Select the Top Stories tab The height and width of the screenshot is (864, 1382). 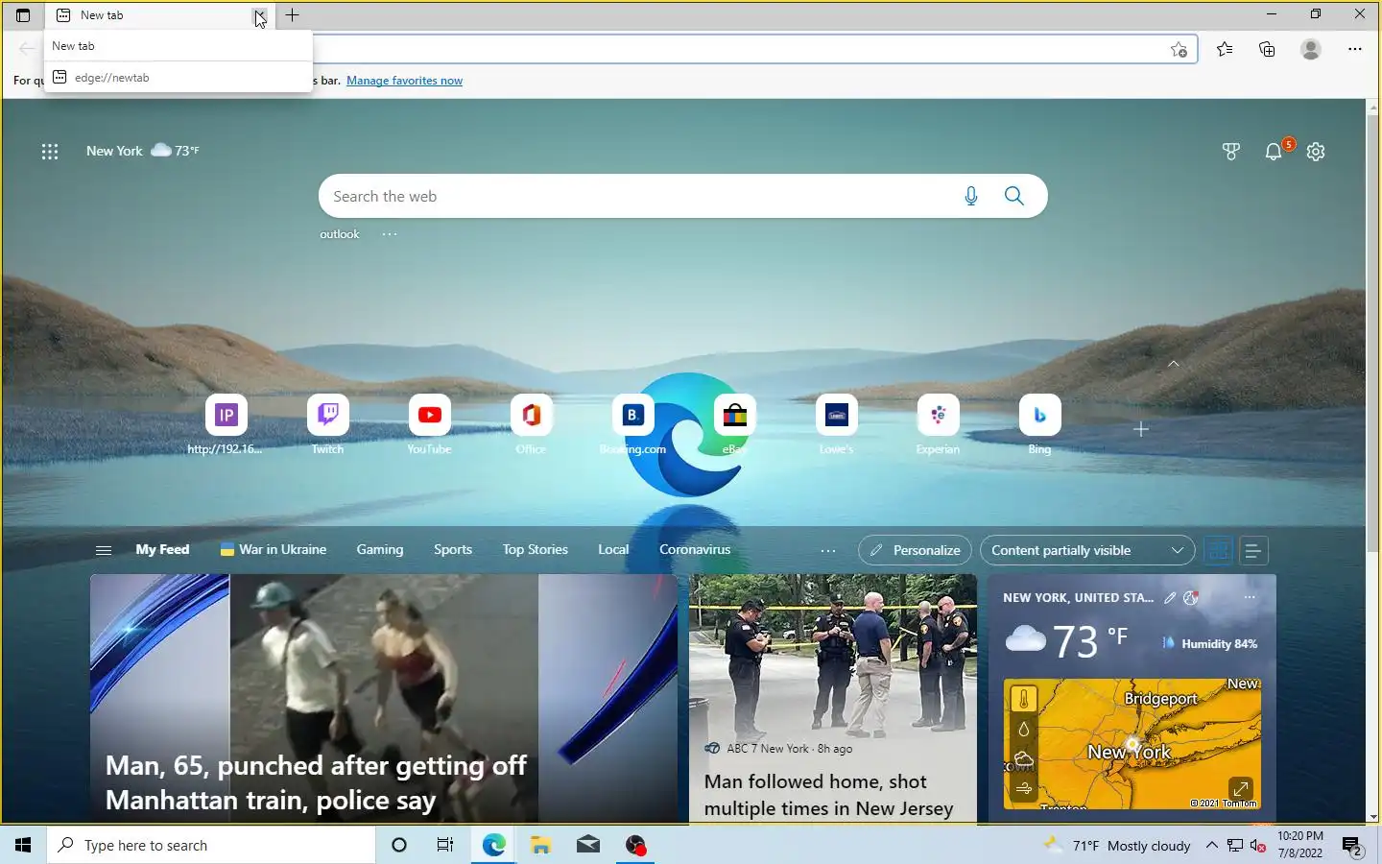(536, 550)
